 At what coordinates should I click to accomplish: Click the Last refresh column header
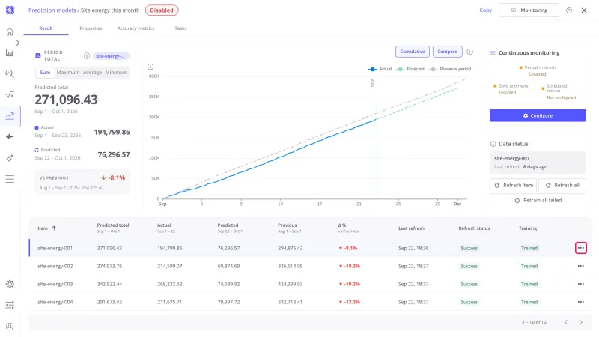(411, 228)
